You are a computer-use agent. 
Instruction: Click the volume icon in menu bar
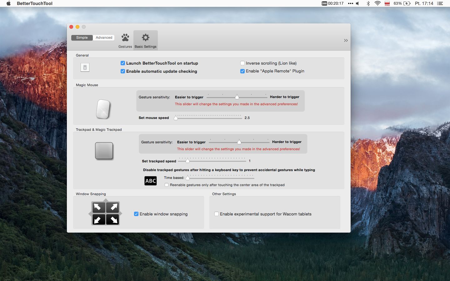357,3
